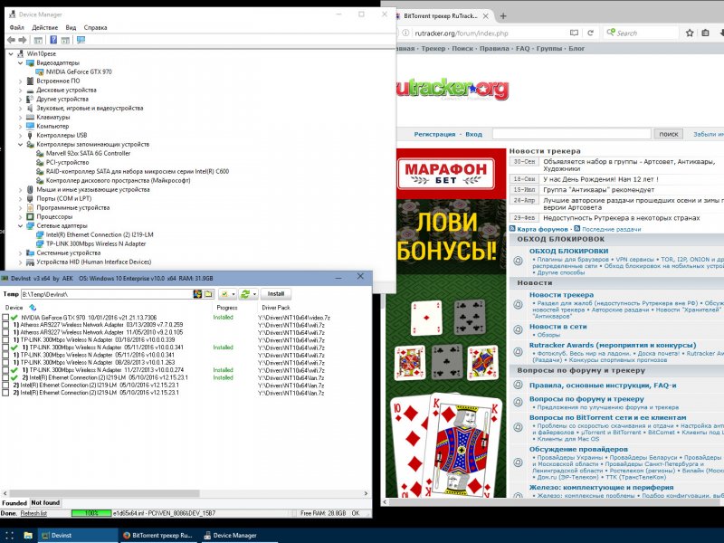The width and height of the screenshot is (724, 543).
Task: Click the Refresh list link in DevInst
Action: (33, 513)
